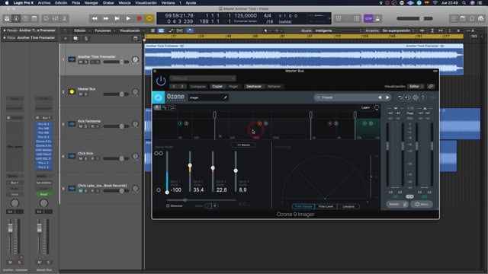Click the Bands button
Image resolution: width=488 pixels, height=274 pixels.
coord(243,145)
